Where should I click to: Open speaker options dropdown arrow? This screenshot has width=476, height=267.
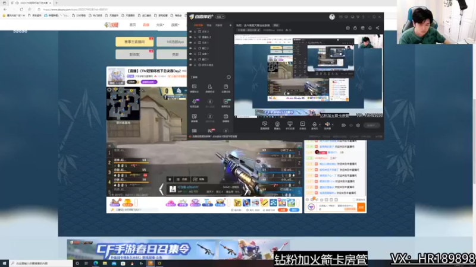coord(333,125)
